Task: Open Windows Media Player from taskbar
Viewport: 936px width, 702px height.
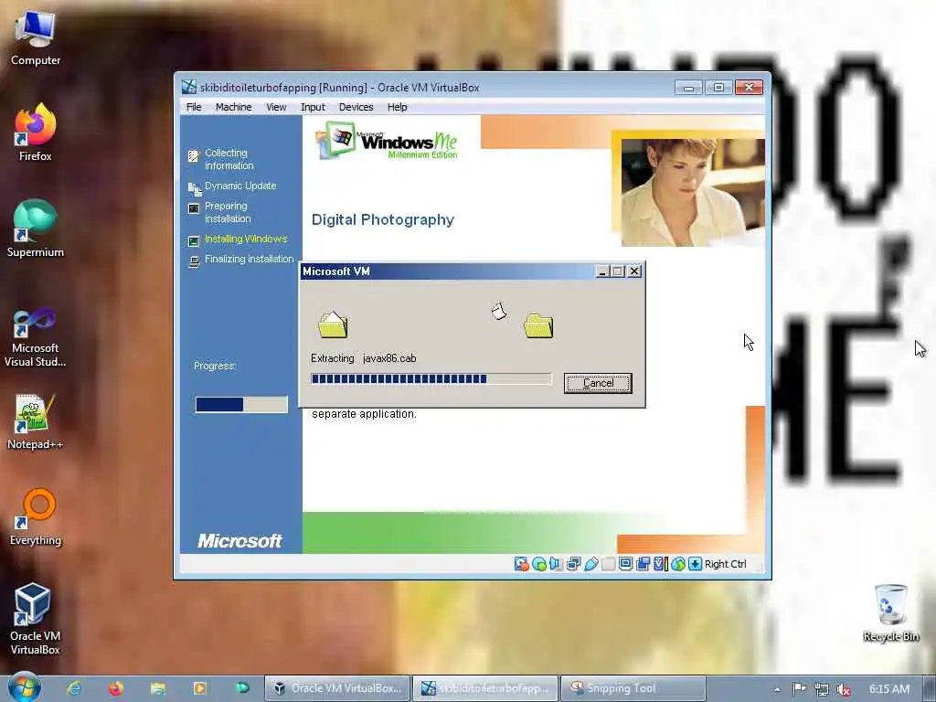Action: point(200,688)
